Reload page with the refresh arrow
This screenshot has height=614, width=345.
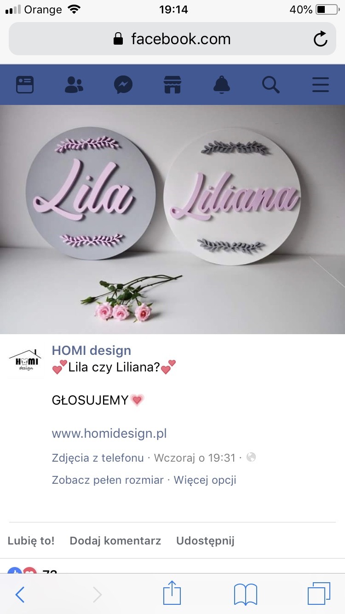point(321,39)
